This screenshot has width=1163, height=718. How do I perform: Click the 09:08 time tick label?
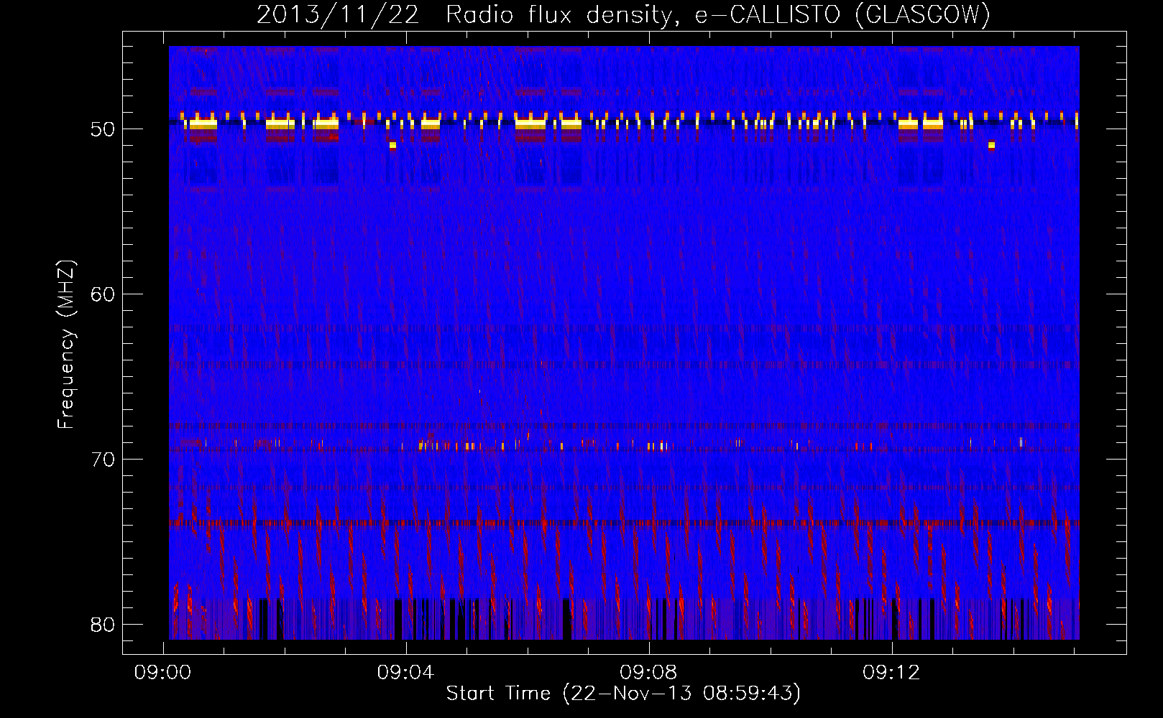click(x=649, y=673)
